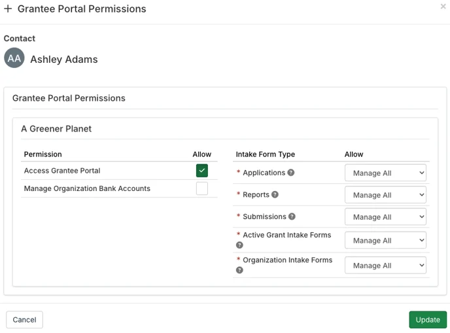Open the Organization Intake Forms dropdown
The image size is (450, 333).
(385, 265)
